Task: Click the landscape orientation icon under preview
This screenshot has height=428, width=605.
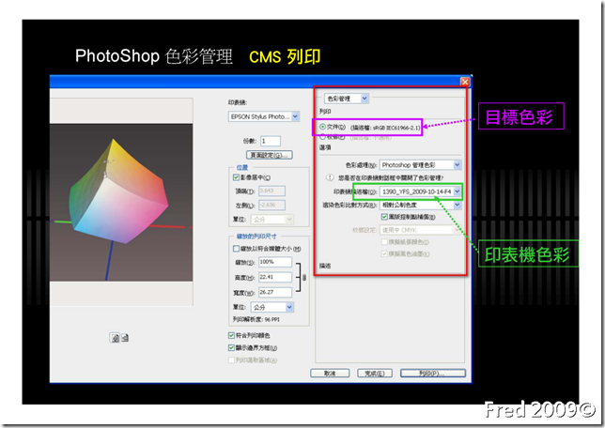Action: 125,338
